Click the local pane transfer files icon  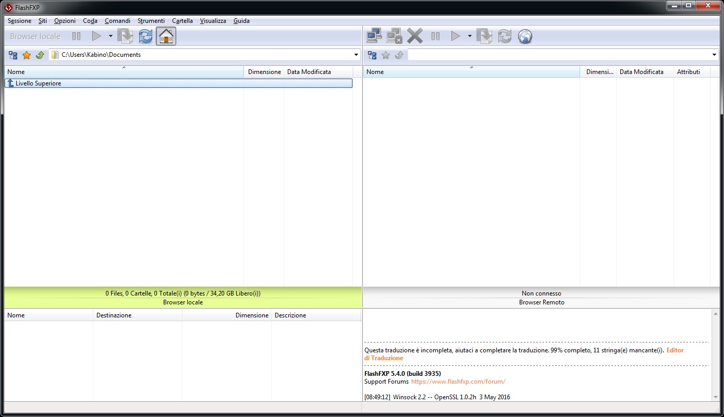click(125, 36)
